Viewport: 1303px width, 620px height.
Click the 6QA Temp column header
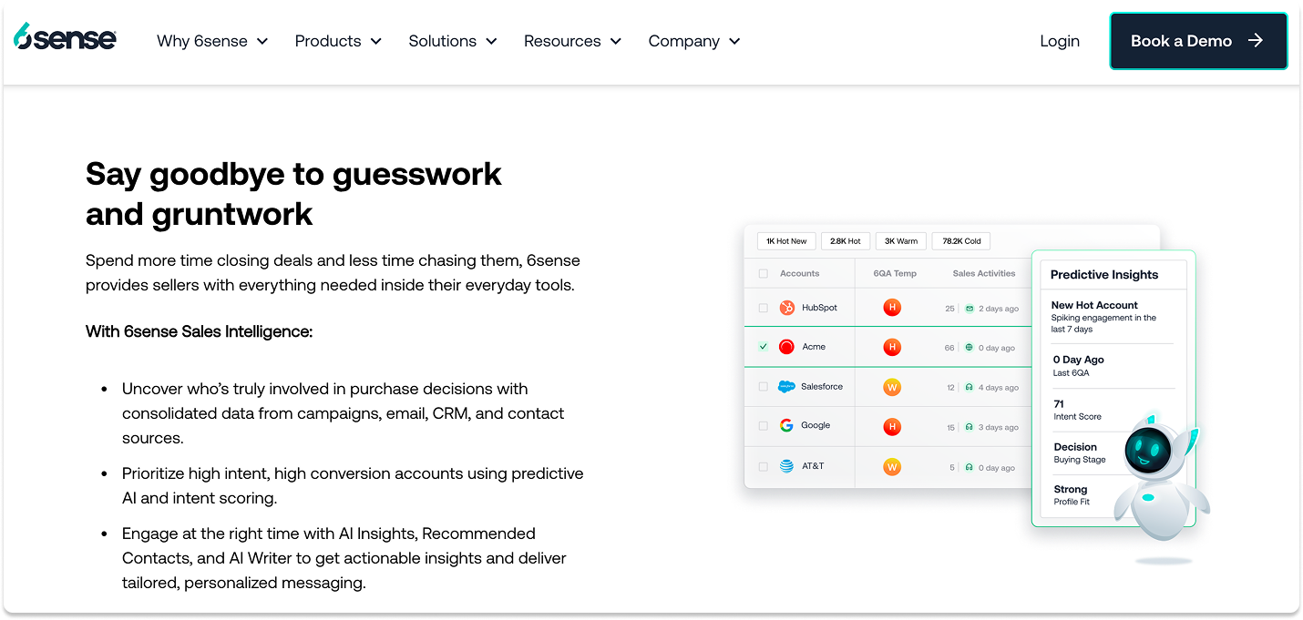coord(895,273)
